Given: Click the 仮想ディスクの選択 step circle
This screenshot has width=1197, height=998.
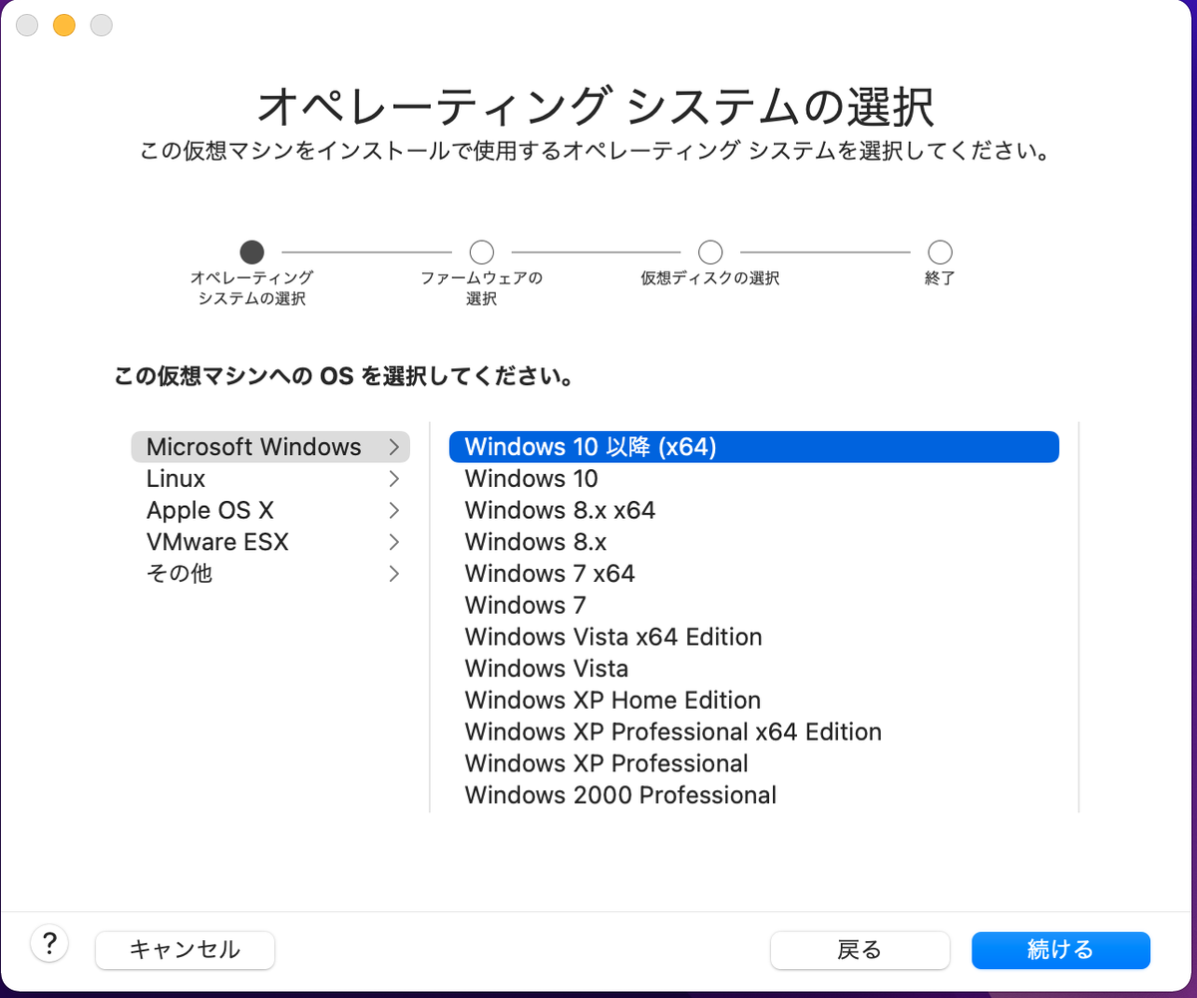Looking at the screenshot, I should [x=710, y=251].
